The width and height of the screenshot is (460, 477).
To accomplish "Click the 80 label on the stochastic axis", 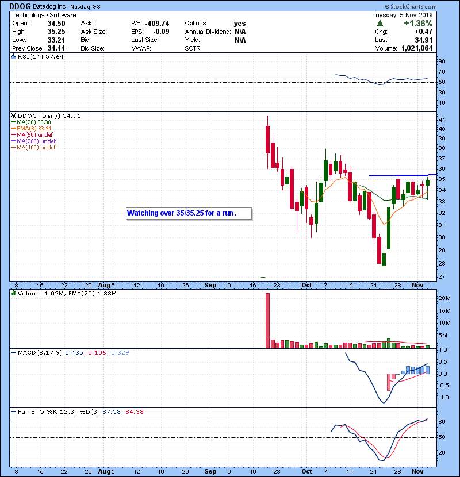I will click(x=442, y=422).
